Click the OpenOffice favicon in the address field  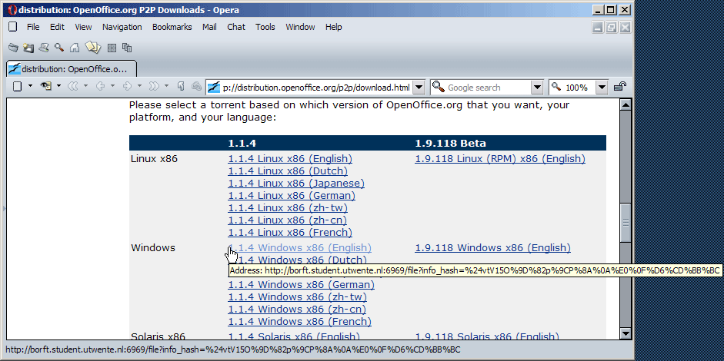pos(213,87)
